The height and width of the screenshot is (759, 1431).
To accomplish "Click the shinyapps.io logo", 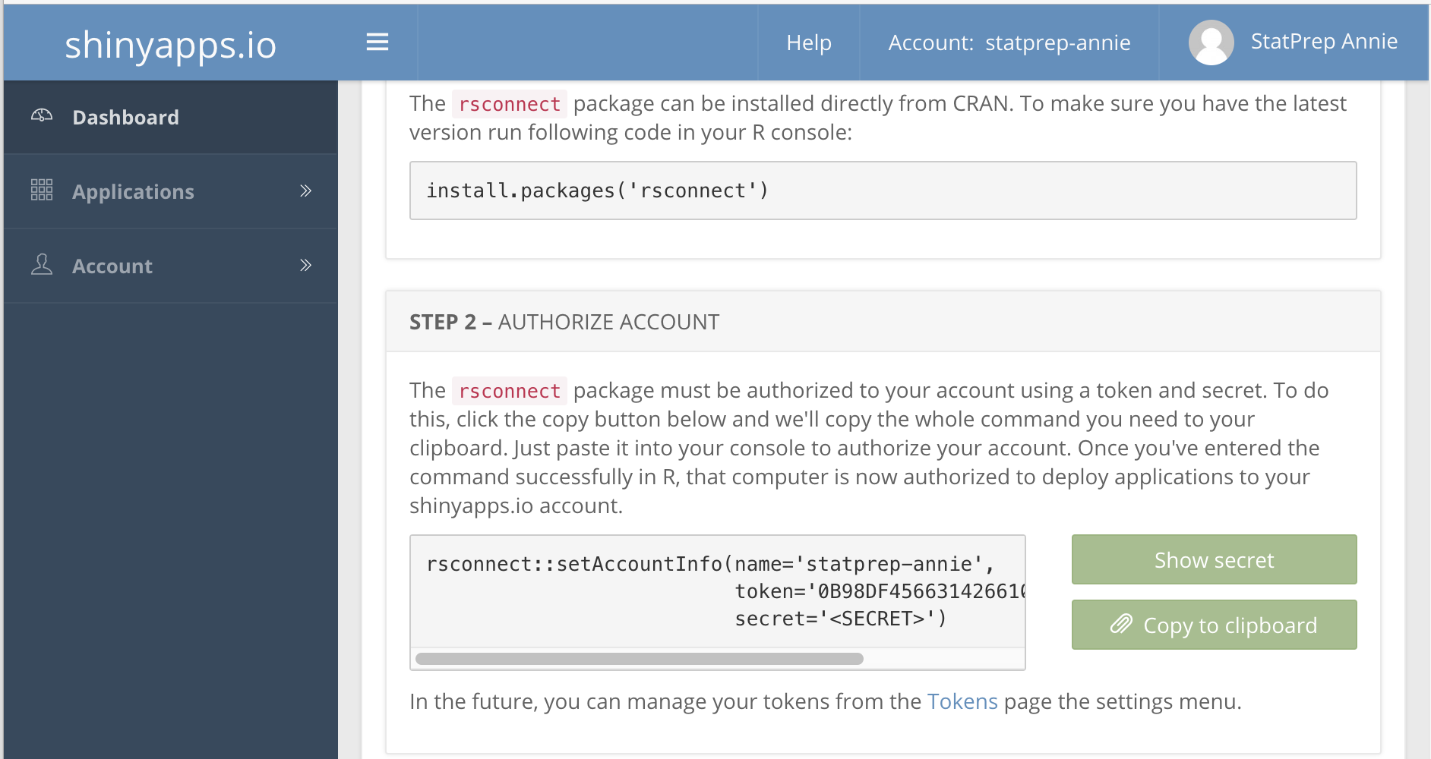I will 170,45.
